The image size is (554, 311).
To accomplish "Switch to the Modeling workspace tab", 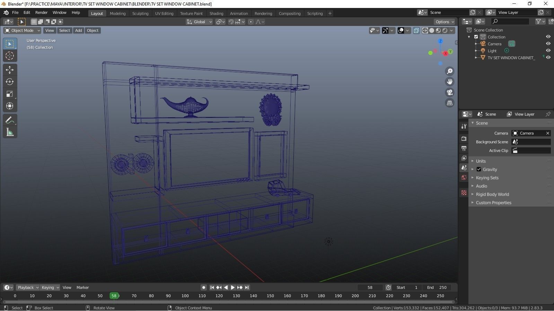I will click(117, 13).
